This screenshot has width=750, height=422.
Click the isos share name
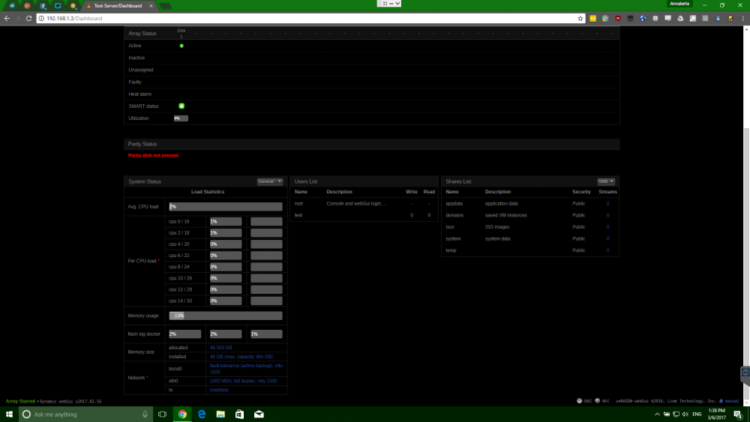[x=449, y=227]
